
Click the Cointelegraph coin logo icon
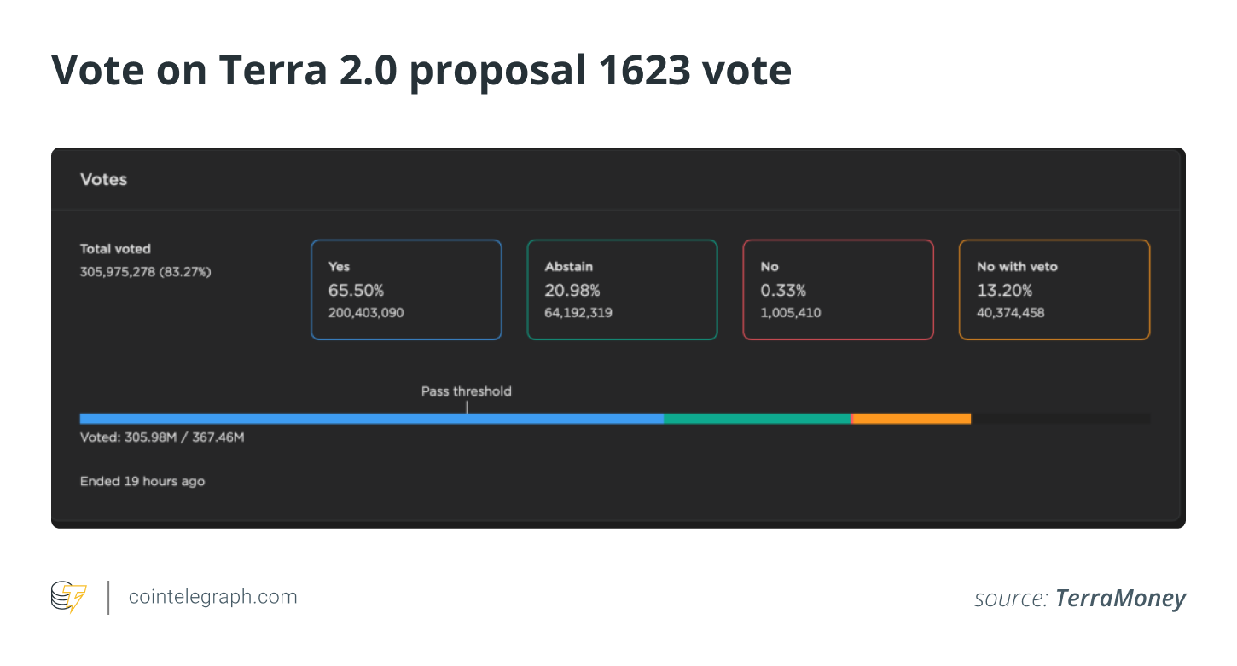(69, 597)
